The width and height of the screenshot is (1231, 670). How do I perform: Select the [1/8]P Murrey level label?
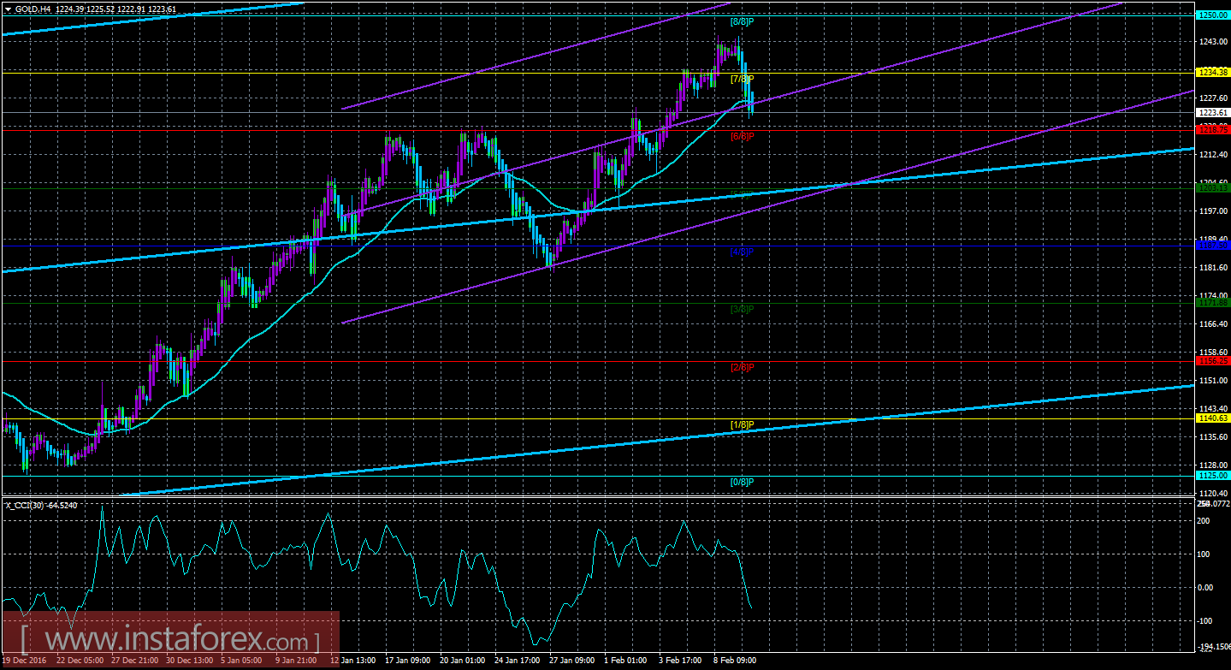[742, 424]
